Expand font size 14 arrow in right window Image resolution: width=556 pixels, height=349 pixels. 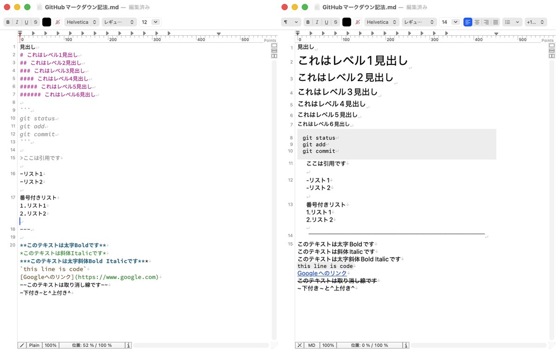455,22
